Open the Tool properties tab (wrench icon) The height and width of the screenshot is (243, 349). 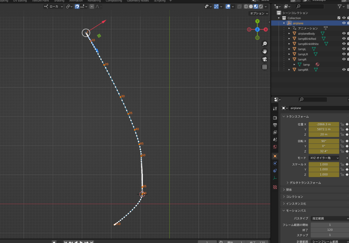[275, 108]
